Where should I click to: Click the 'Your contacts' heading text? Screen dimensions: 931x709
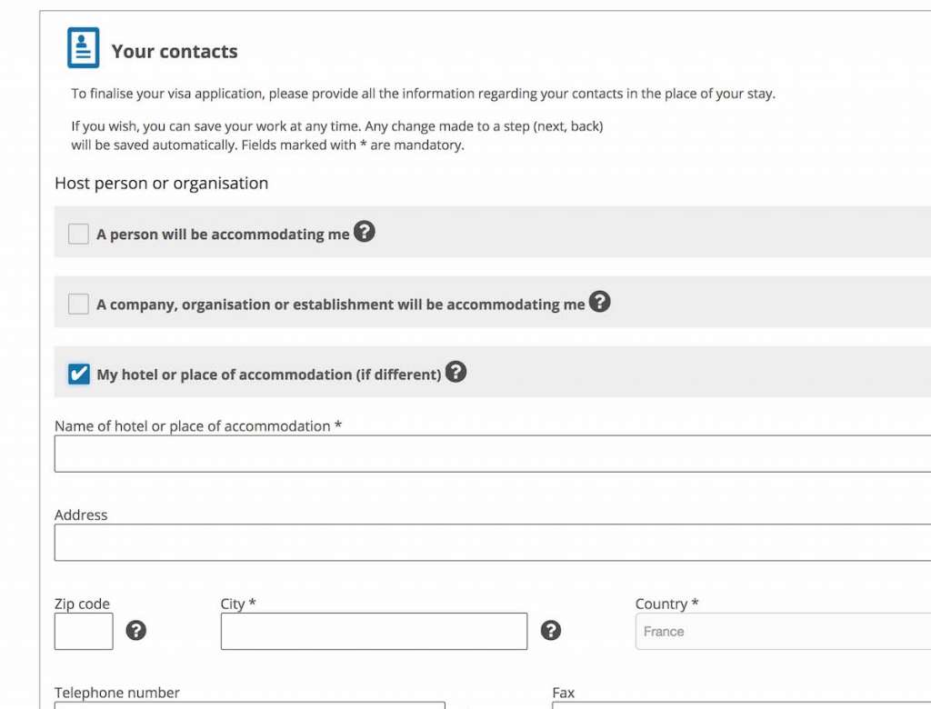pyautogui.click(x=175, y=52)
